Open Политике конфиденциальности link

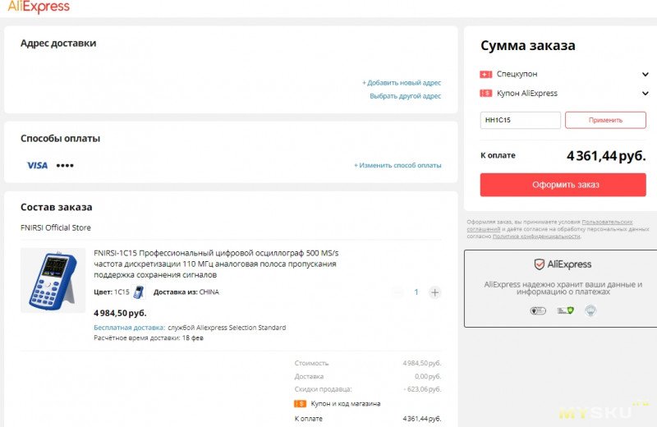click(x=536, y=236)
